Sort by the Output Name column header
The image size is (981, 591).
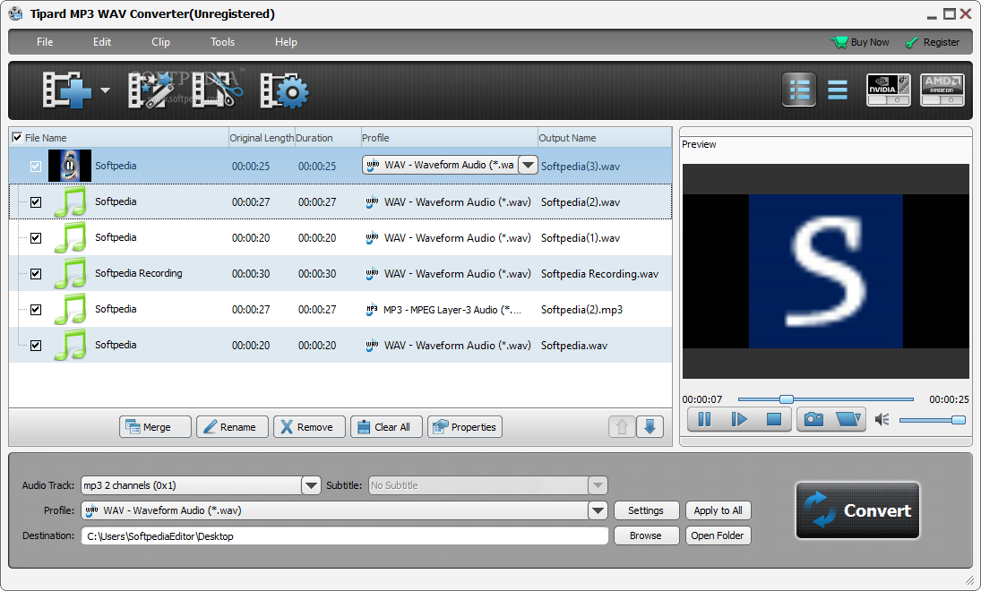pos(605,138)
